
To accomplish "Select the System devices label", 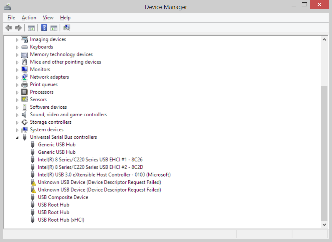I will pyautogui.click(x=47, y=129).
